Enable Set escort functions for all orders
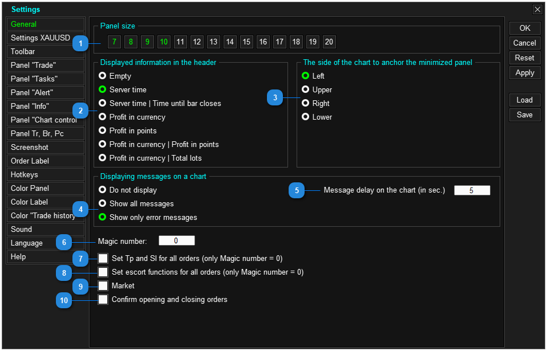 pos(103,272)
